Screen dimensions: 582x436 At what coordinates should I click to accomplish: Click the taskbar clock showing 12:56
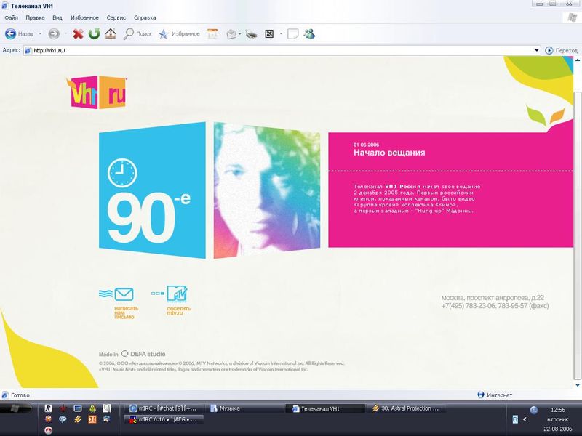pyautogui.click(x=558, y=410)
